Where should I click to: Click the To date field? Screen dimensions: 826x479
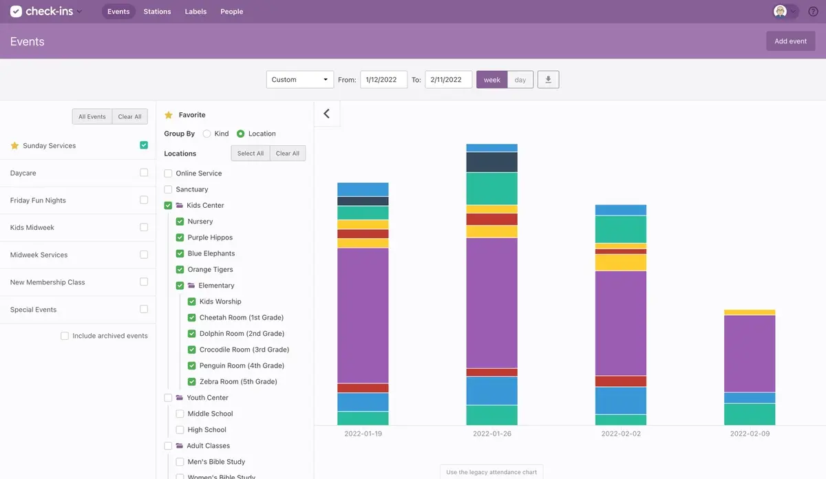(x=448, y=80)
